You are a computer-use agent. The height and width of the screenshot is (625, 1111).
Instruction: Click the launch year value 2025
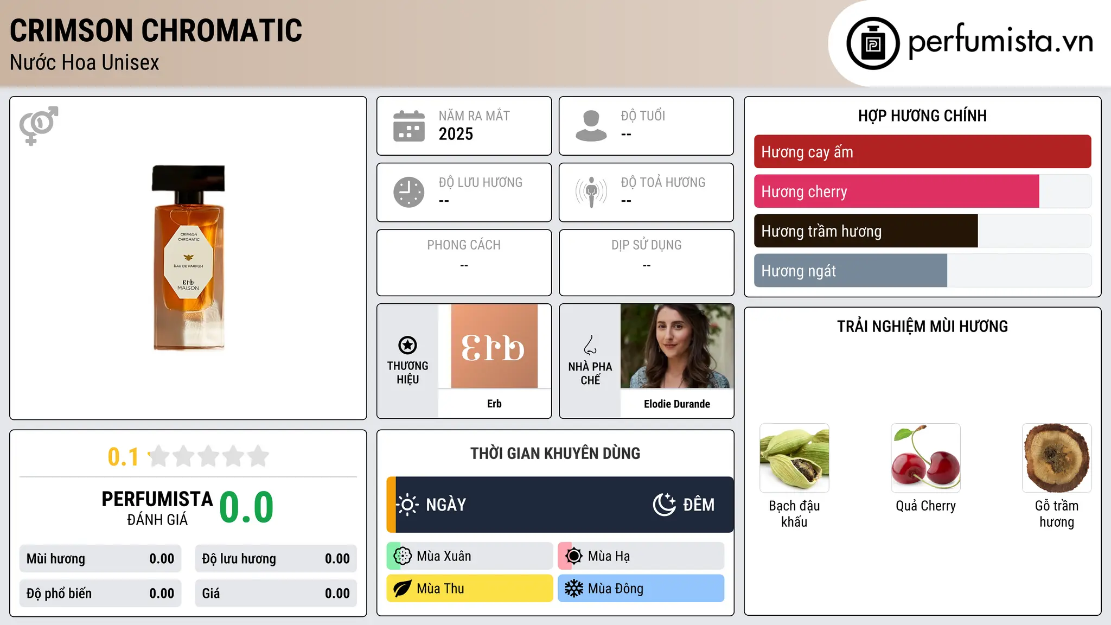(456, 134)
